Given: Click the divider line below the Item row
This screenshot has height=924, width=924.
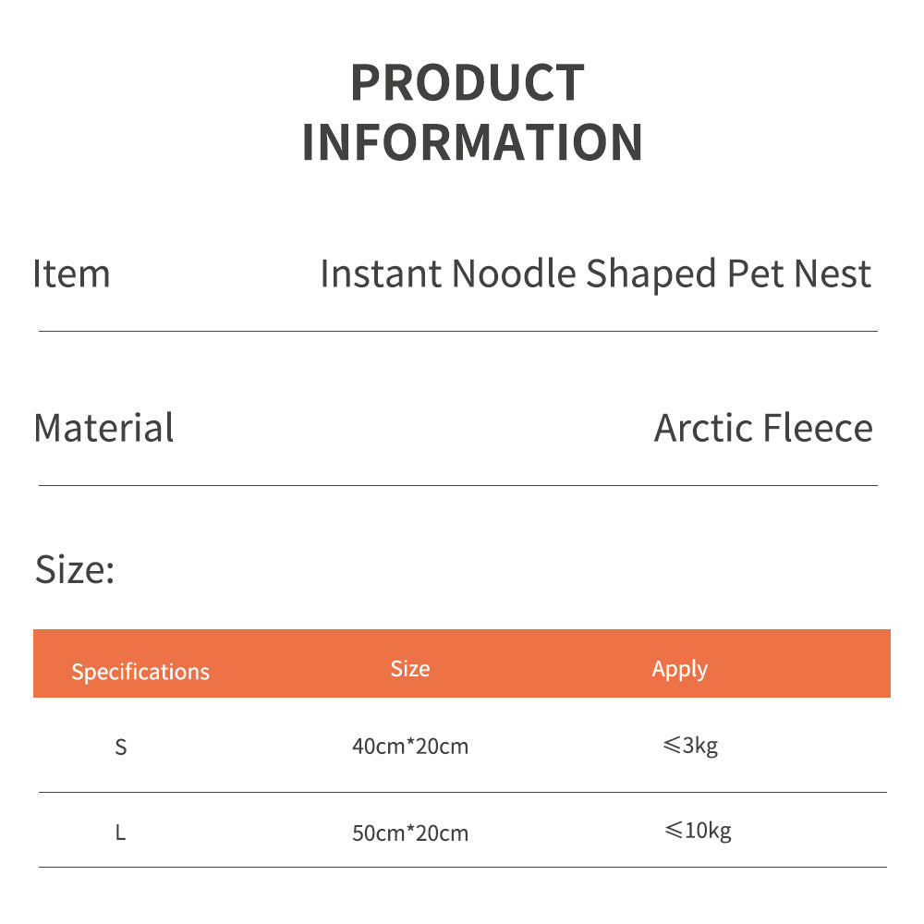Looking at the screenshot, I should 457,331.
